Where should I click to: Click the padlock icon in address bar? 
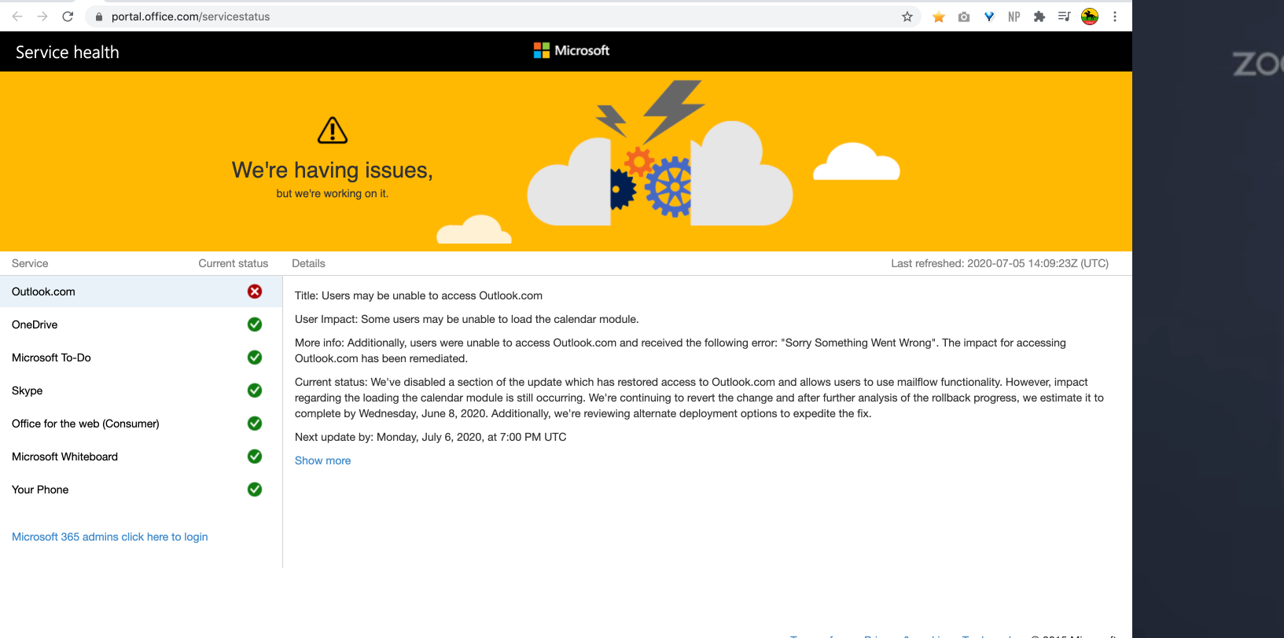(98, 16)
